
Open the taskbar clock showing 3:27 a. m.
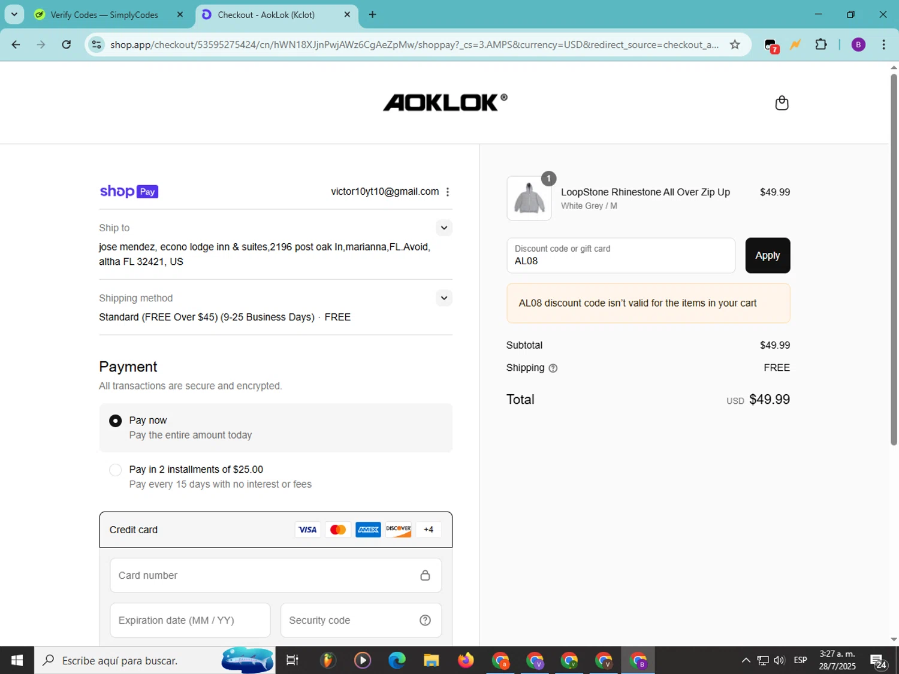coord(837,660)
